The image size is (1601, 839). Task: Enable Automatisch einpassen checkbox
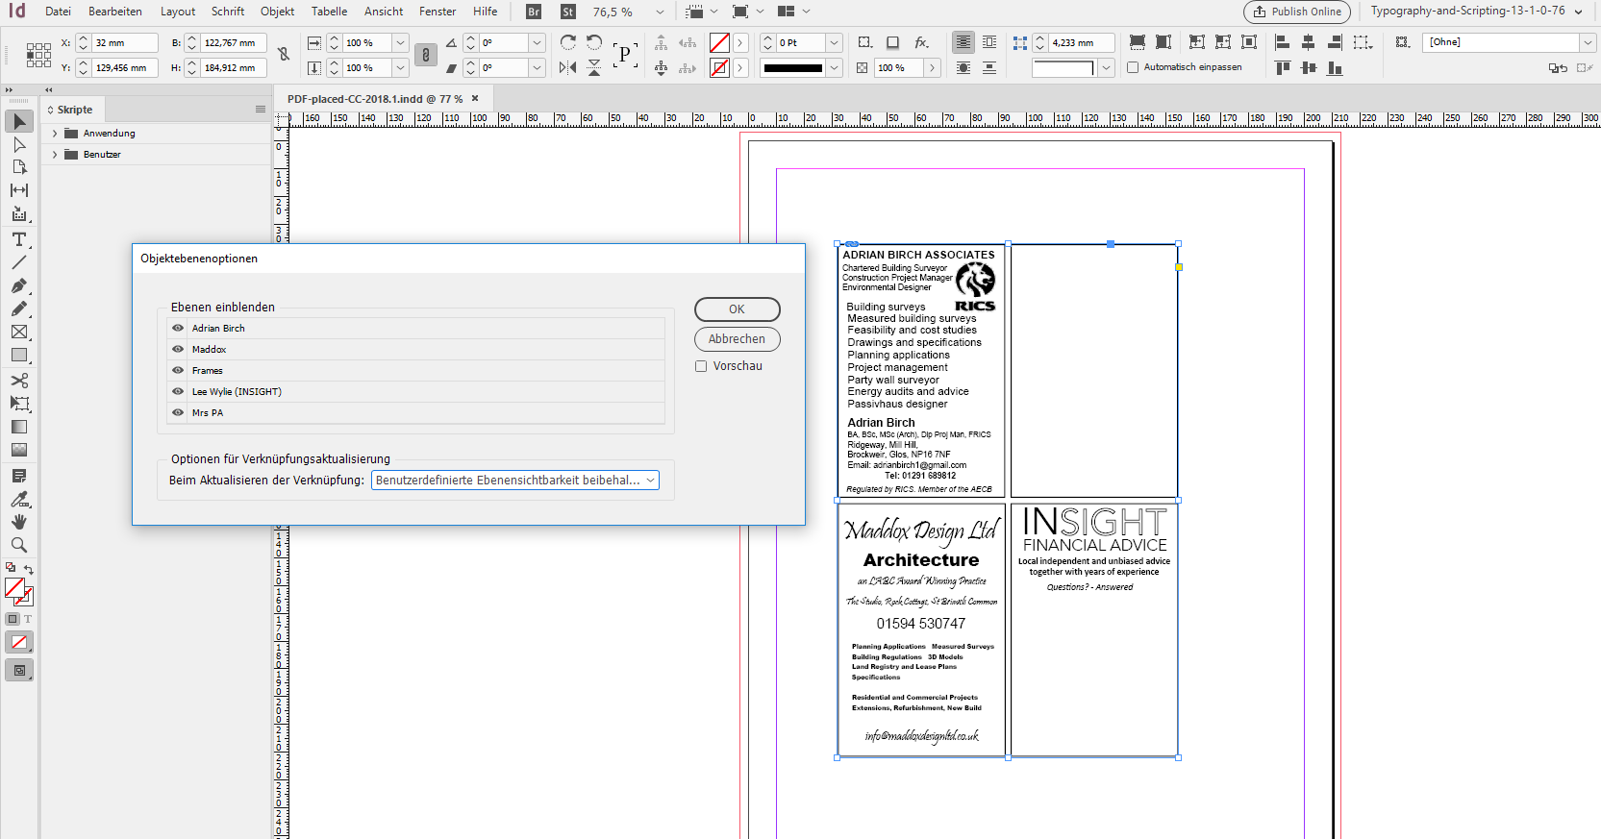pos(1133,67)
